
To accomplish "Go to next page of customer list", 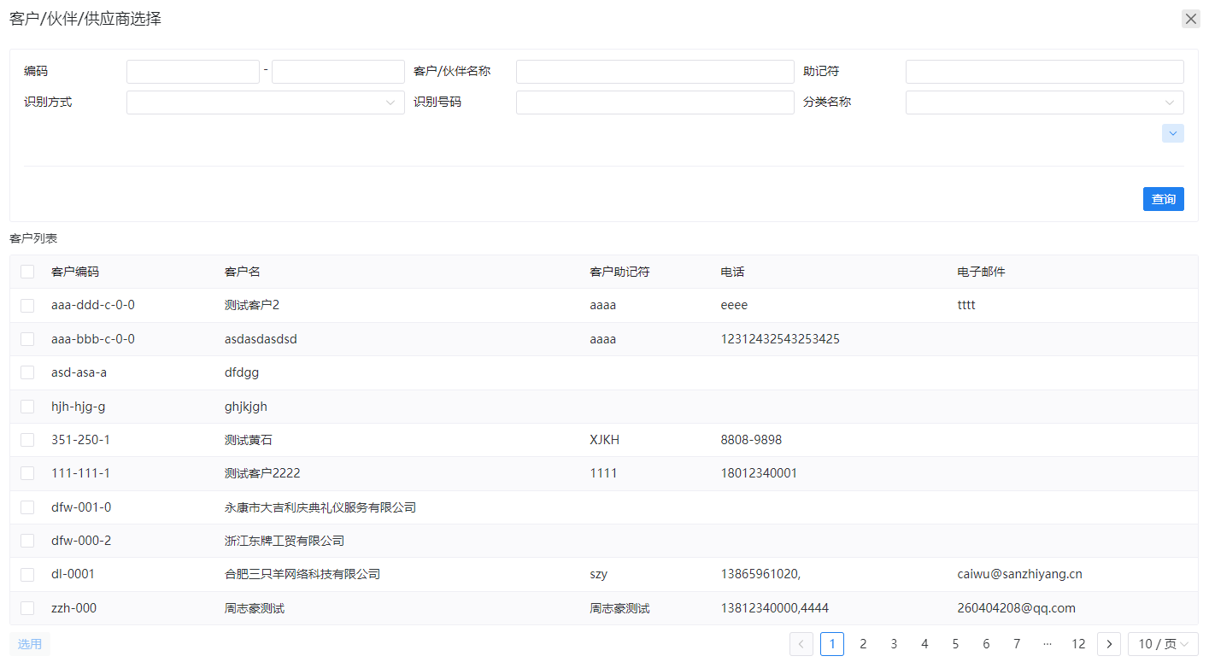I will (1108, 644).
